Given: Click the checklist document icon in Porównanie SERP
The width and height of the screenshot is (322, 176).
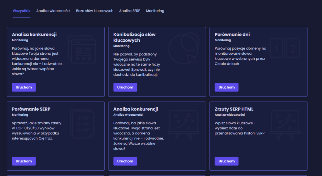Looking at the screenshot, I should [x=82, y=124].
